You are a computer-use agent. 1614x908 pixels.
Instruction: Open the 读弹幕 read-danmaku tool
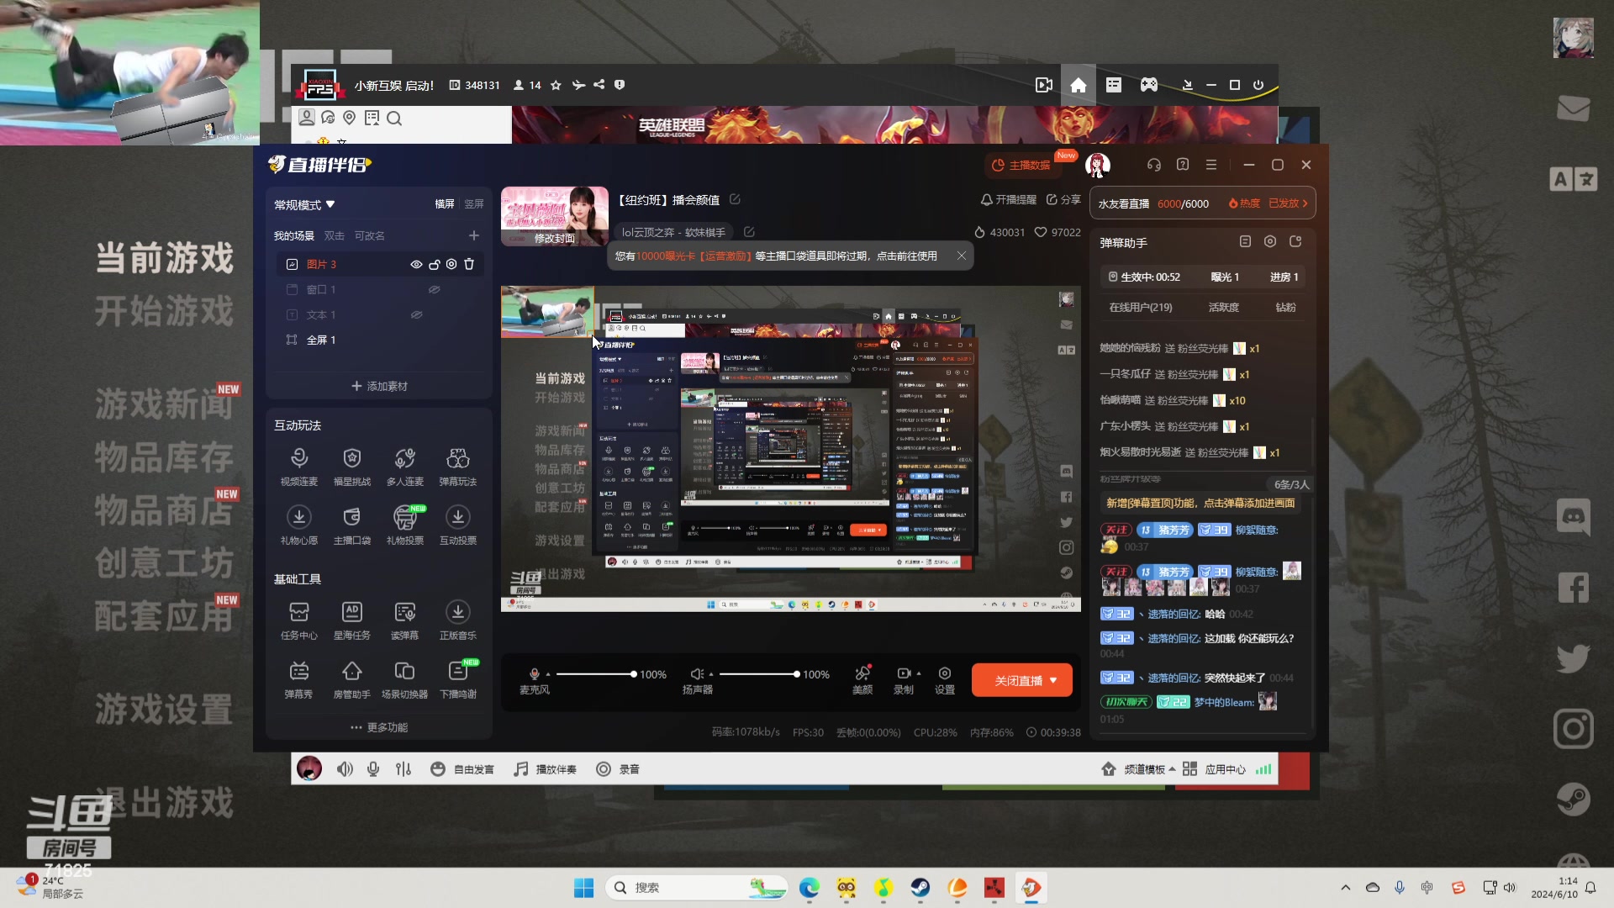[x=405, y=620]
